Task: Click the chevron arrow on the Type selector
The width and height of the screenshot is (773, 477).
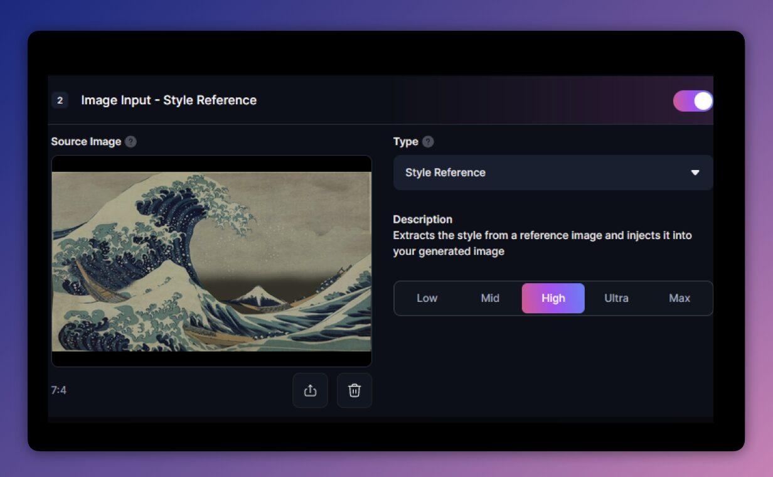Action: tap(695, 172)
